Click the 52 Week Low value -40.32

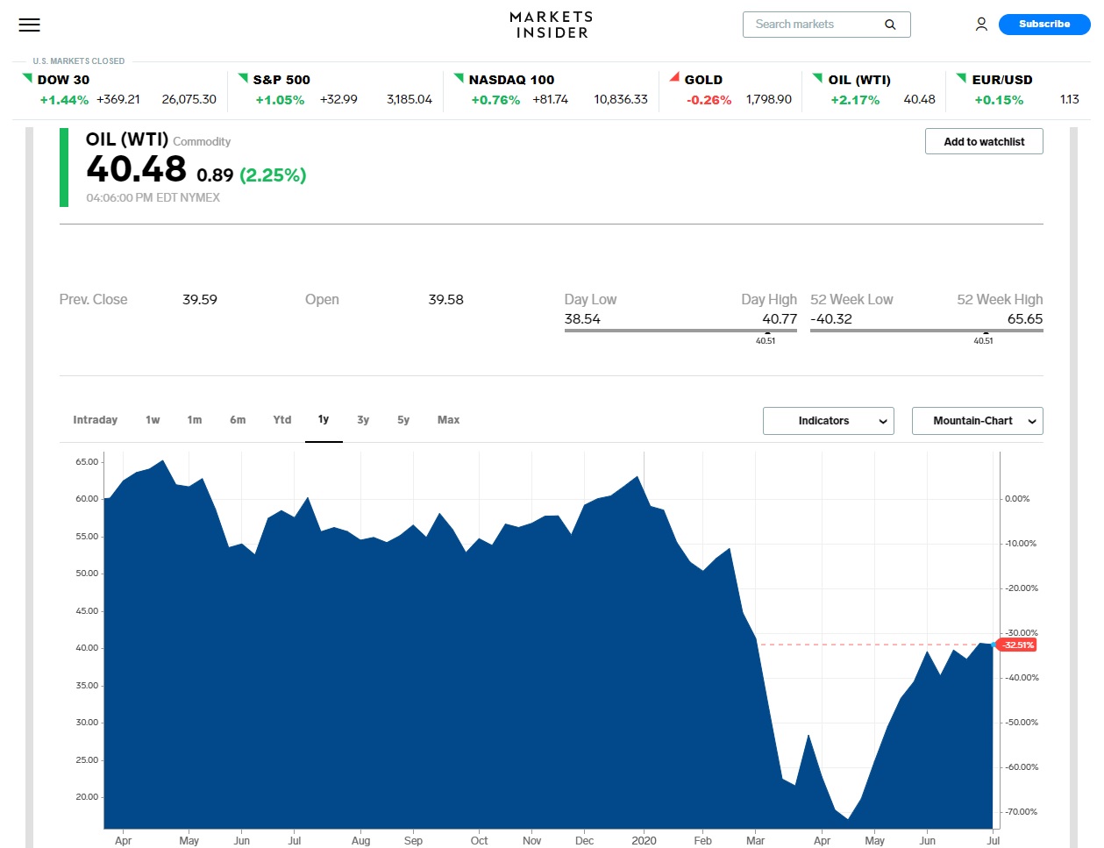831,319
